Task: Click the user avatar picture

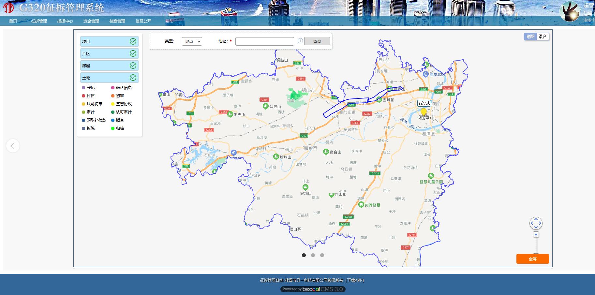Action: click(x=570, y=11)
